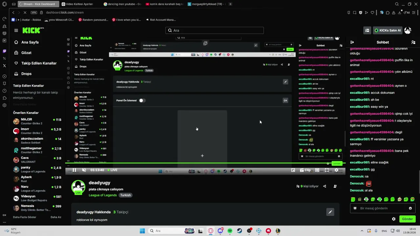Viewport: 420px width, 236px height.
Task: Click KICKs Satın Al button
Action: click(388, 30)
